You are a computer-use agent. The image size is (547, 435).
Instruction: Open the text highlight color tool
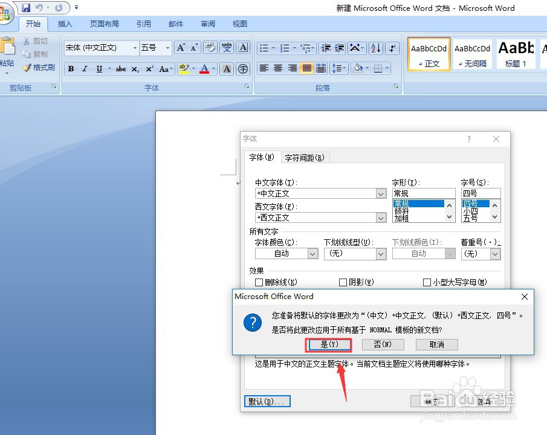pos(185,68)
